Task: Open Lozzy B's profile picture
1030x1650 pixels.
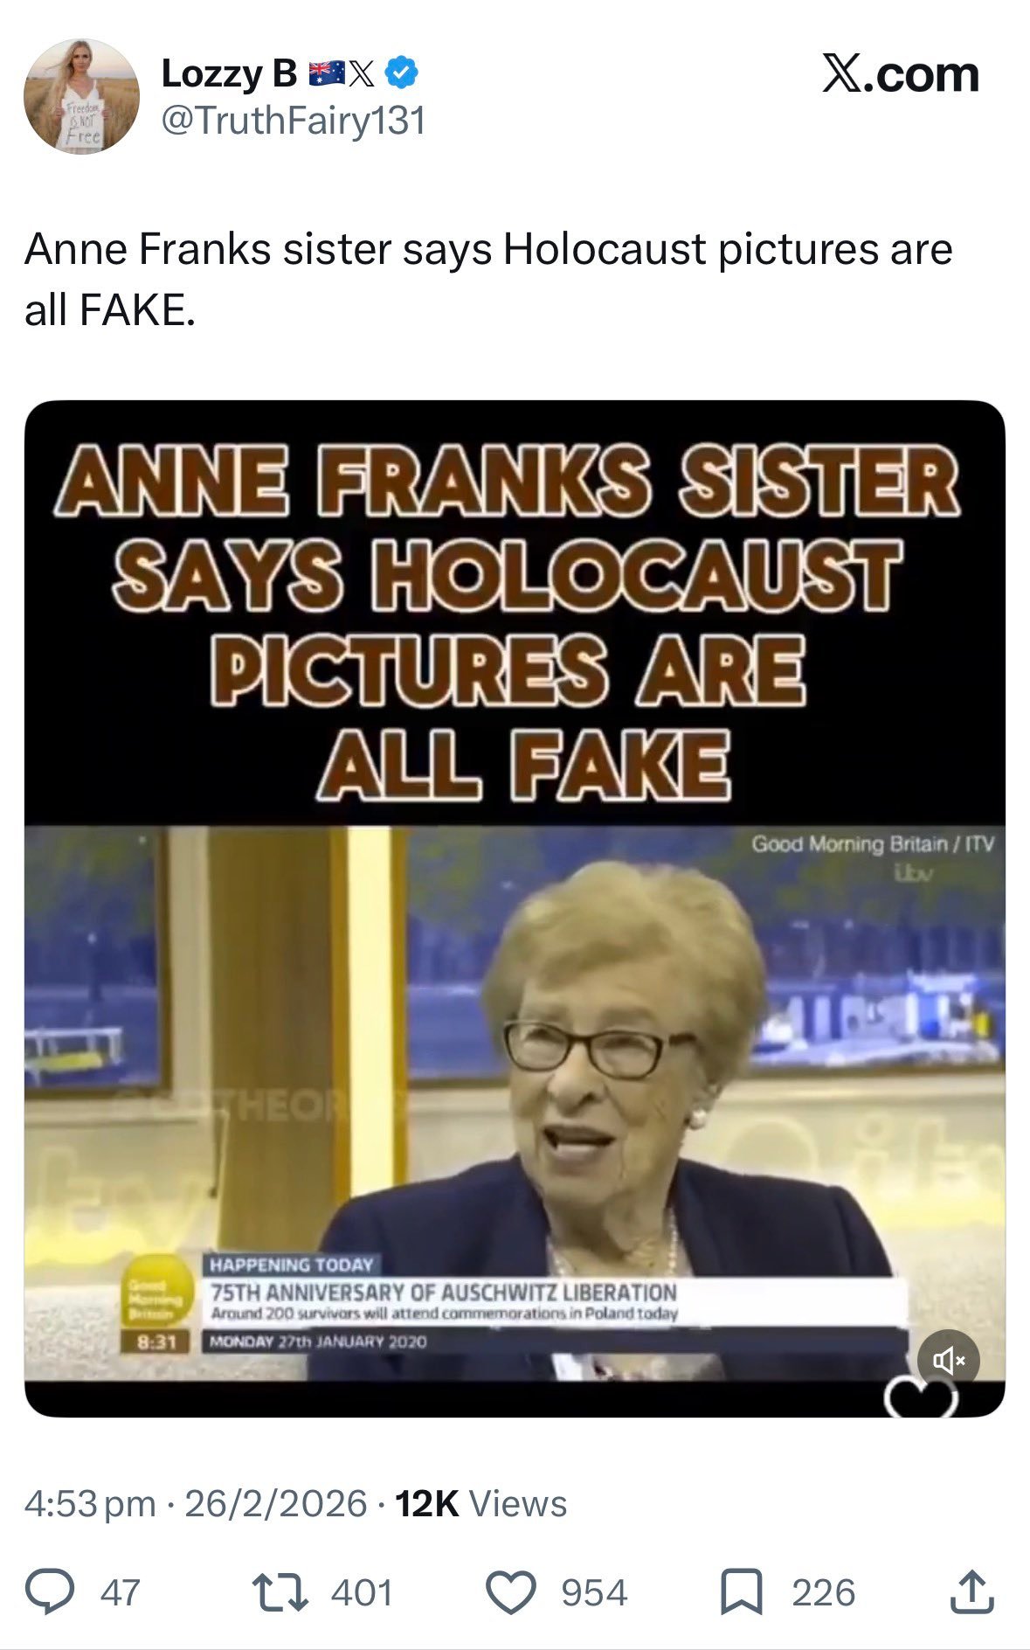Action: coord(81,96)
